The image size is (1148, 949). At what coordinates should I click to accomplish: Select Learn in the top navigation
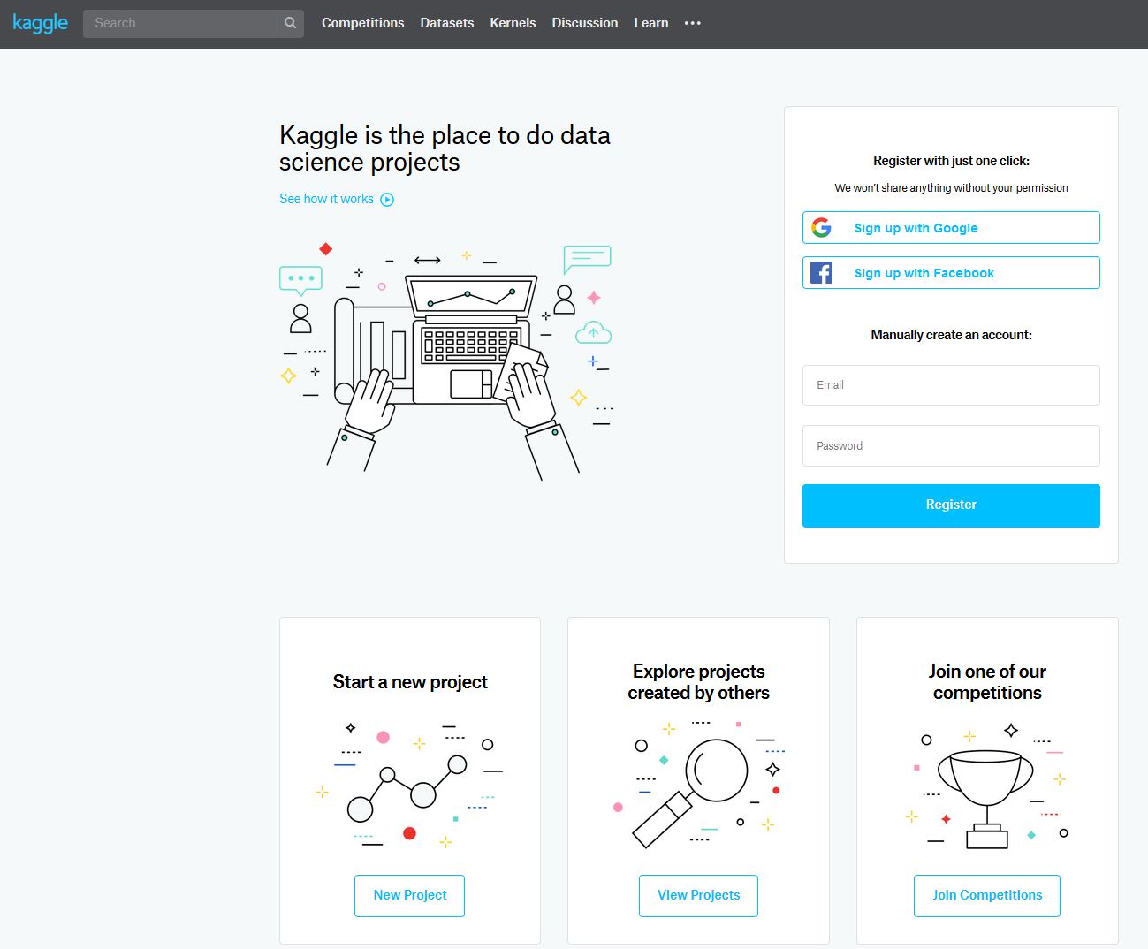click(x=651, y=23)
